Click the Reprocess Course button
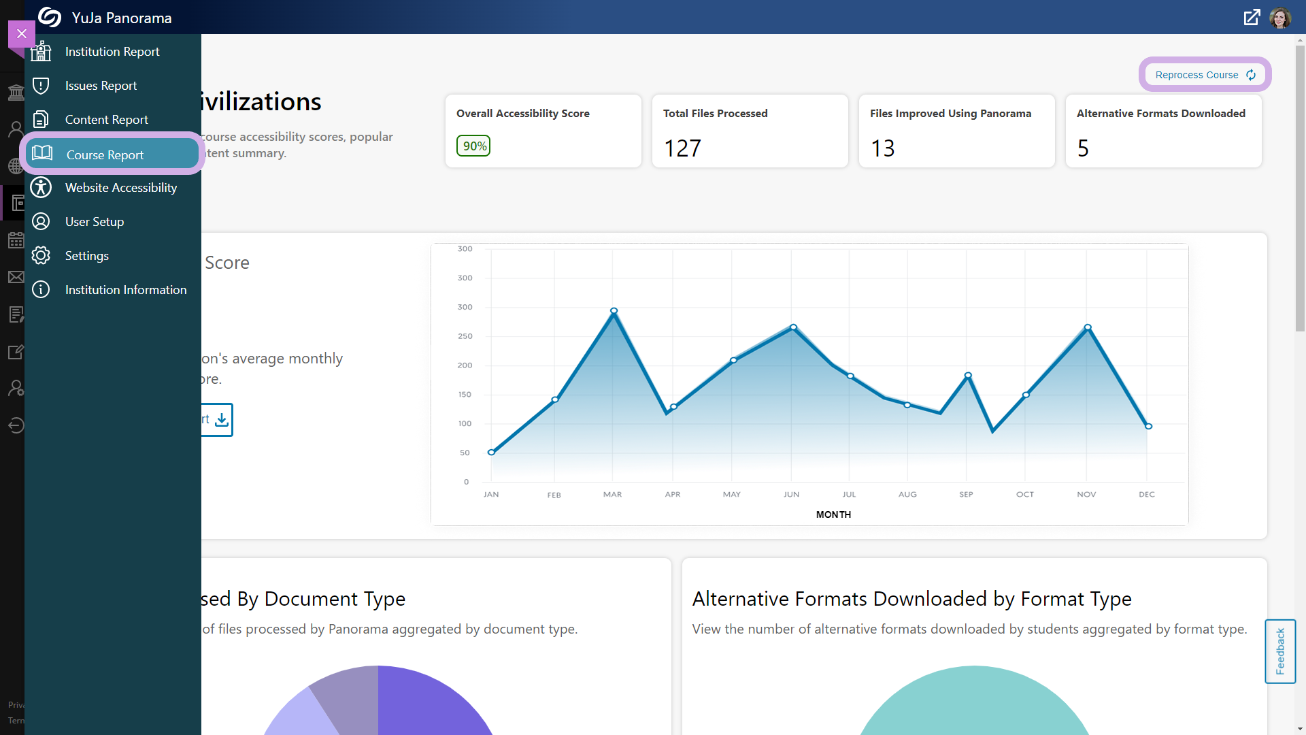This screenshot has width=1306, height=735. click(x=1205, y=74)
